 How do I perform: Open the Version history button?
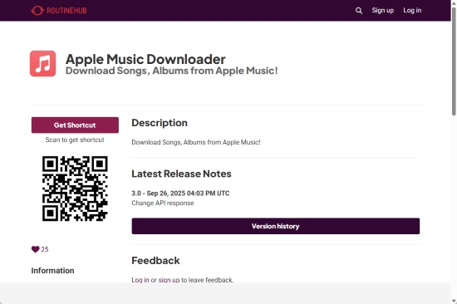[275, 226]
